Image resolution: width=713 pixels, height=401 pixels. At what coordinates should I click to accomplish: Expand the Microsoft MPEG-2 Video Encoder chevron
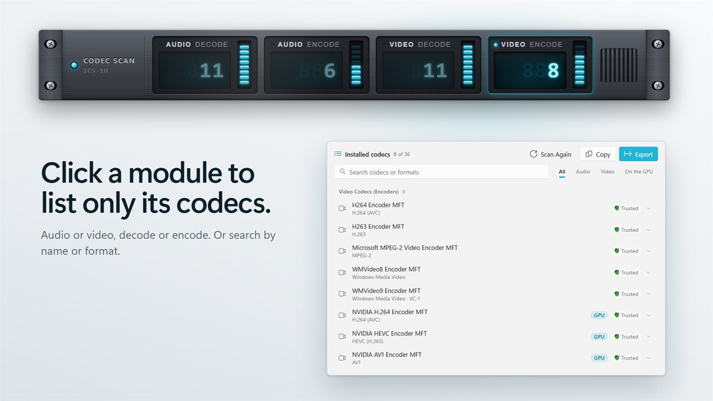648,251
